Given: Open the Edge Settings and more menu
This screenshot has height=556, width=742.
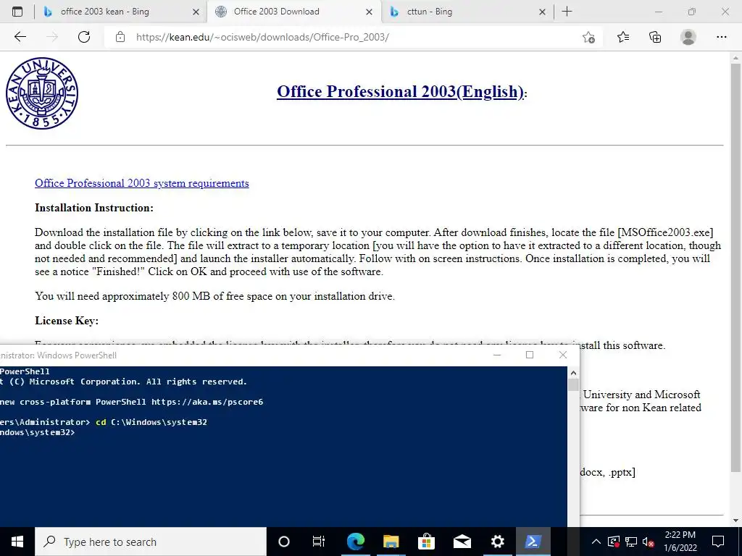Looking at the screenshot, I should pyautogui.click(x=721, y=37).
